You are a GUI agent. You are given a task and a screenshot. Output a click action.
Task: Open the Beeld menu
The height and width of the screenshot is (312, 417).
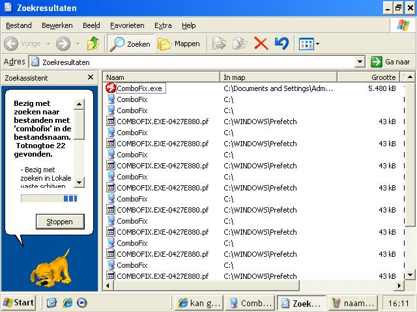91,25
